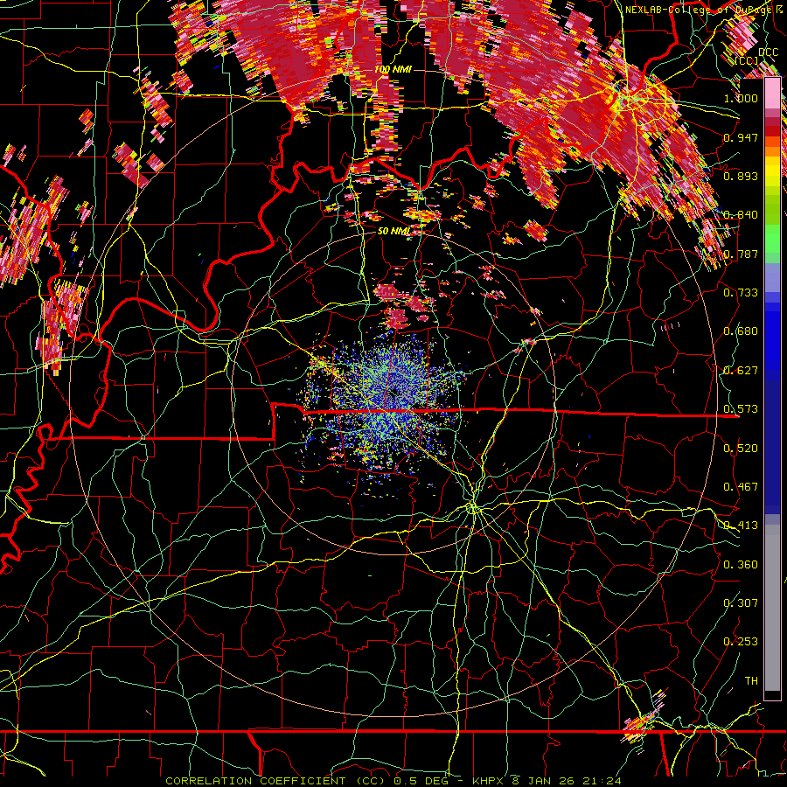Viewport: 787px width, 787px height.
Task: Select the 0.893 color scale value
Action: [741, 176]
